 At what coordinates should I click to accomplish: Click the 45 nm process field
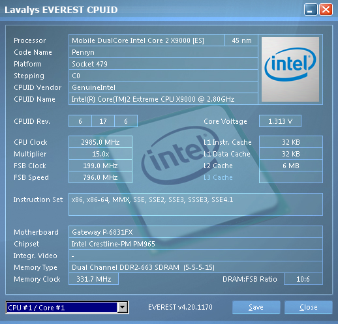coord(241,40)
